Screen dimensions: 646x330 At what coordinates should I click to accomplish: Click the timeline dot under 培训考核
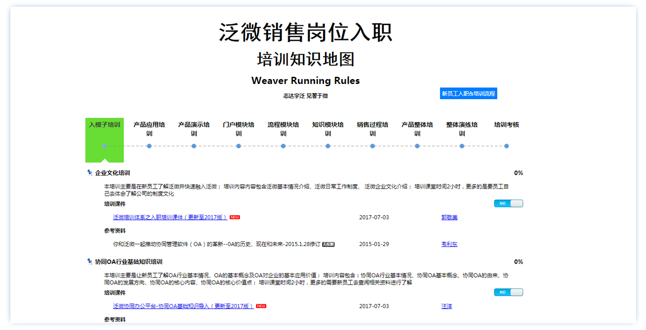507,146
